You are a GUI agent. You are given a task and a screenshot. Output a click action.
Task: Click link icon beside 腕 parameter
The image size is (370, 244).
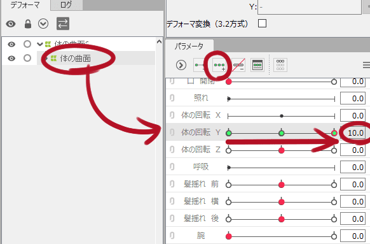(172, 236)
